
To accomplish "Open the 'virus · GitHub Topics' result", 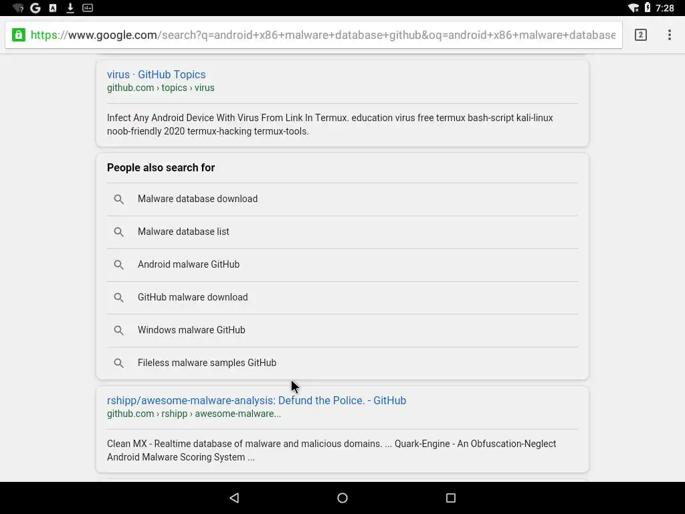I will (x=157, y=74).
